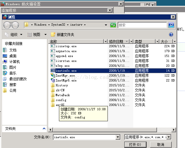
Task: Click the InetMgr.exe application icon
Action: click(53, 75)
